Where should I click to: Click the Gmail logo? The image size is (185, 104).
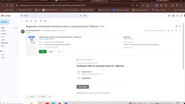click(6, 16)
